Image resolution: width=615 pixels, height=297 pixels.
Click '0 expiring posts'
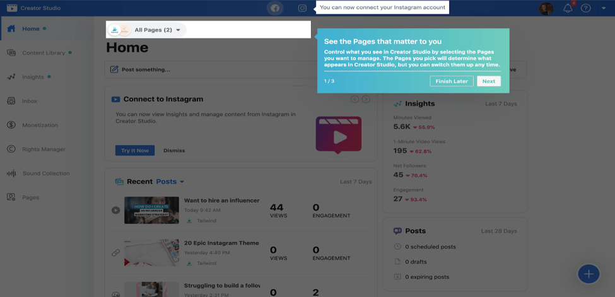pos(427,277)
